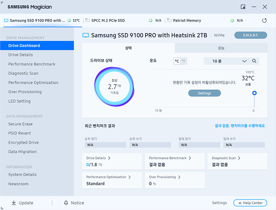Screen dimensions: 276x210
Task: Click the 임의 읽기 N/A result bar
Action: coord(199,145)
